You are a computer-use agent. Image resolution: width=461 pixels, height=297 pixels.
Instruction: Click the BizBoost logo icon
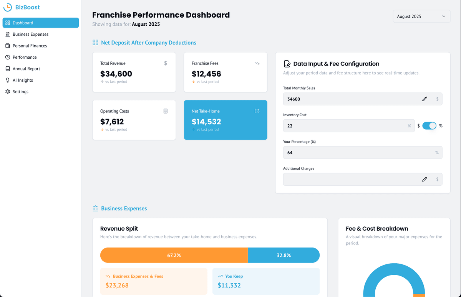click(7, 7)
